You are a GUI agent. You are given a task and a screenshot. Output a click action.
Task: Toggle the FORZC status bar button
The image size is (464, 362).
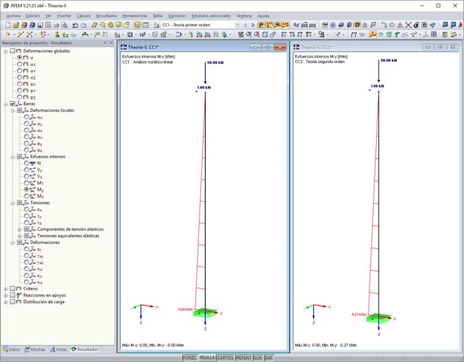coord(190,358)
